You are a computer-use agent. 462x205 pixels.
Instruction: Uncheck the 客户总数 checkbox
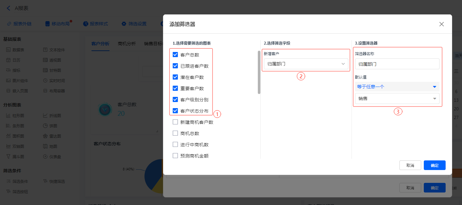[175, 55]
